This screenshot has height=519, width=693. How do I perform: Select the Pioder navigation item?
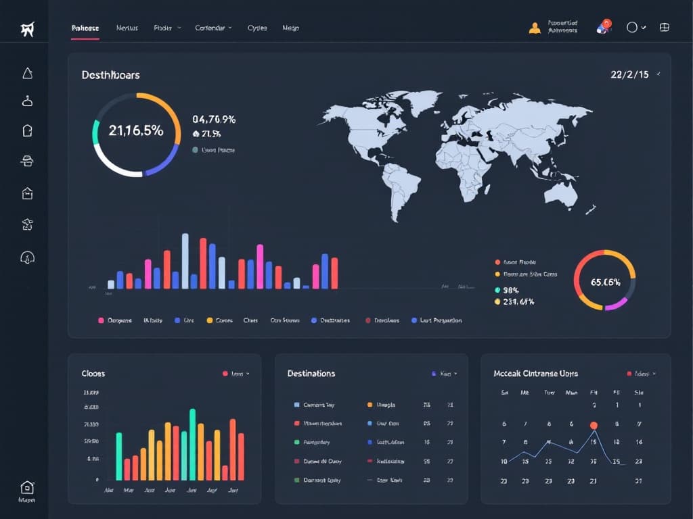coord(162,28)
